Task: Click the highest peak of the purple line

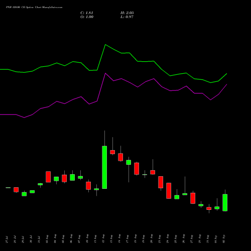Action: tap(105, 73)
